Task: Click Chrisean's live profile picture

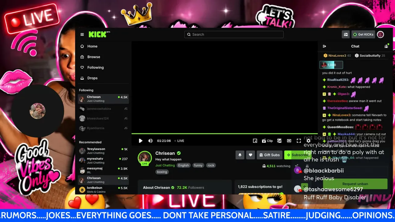Action: tap(145, 158)
